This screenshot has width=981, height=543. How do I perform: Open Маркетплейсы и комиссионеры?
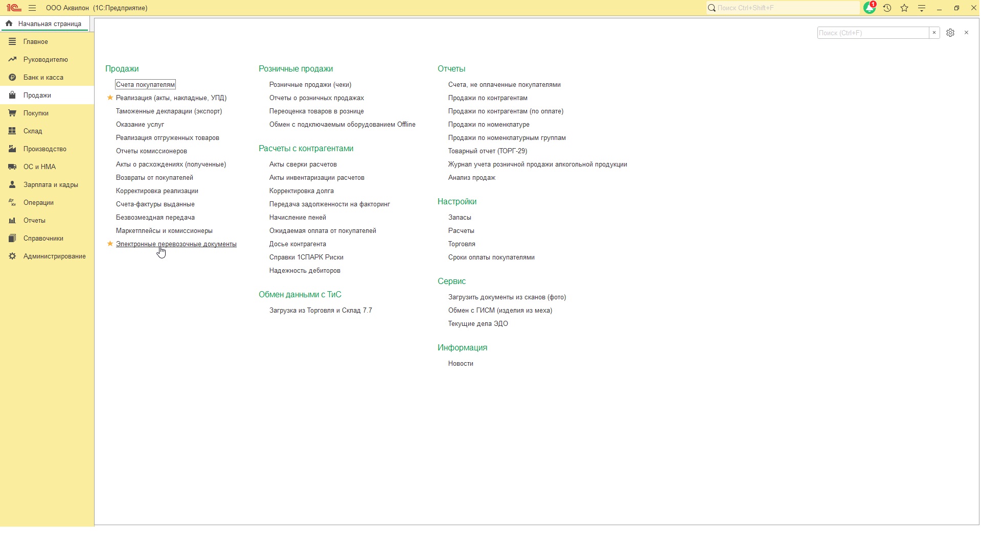tap(164, 230)
